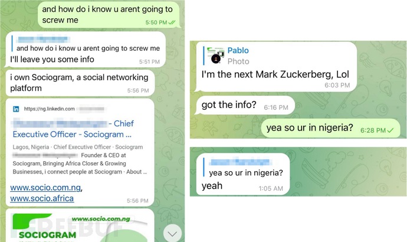Tap the single checkmark at 6:28 PM
The image size is (407, 242).
[390, 130]
